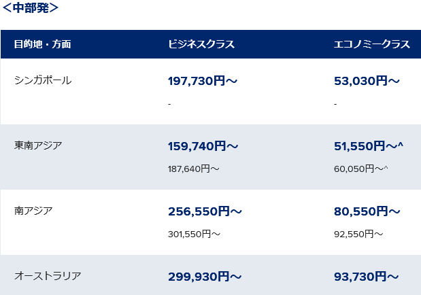The width and height of the screenshot is (421, 295).
Task: Click Australia economy fare 93,730円～
Action: tap(367, 277)
